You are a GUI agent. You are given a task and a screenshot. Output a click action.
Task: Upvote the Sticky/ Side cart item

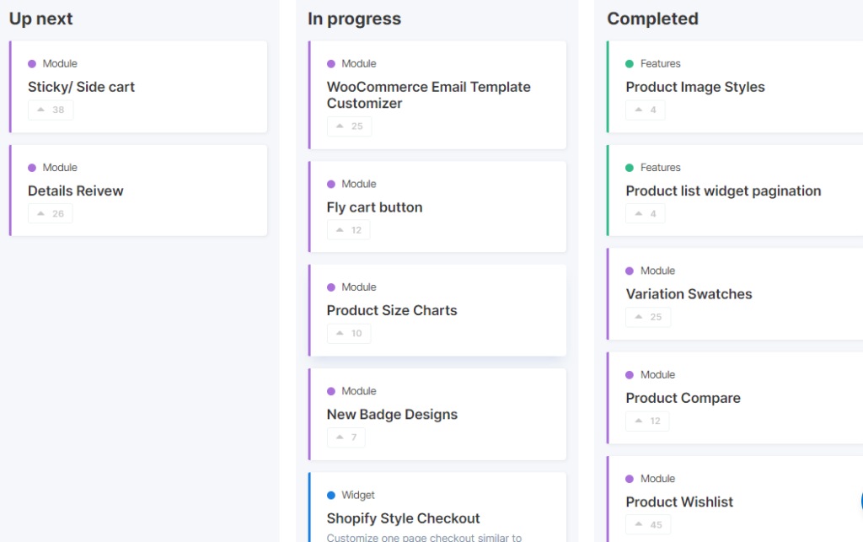(x=51, y=110)
